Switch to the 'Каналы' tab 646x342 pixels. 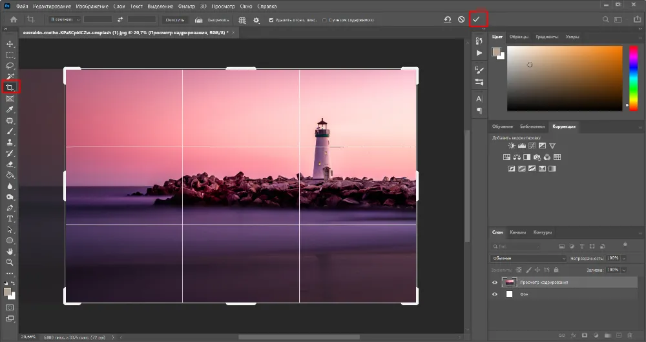point(517,232)
